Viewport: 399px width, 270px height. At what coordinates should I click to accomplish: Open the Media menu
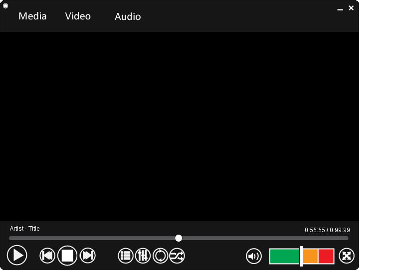pyautogui.click(x=32, y=16)
